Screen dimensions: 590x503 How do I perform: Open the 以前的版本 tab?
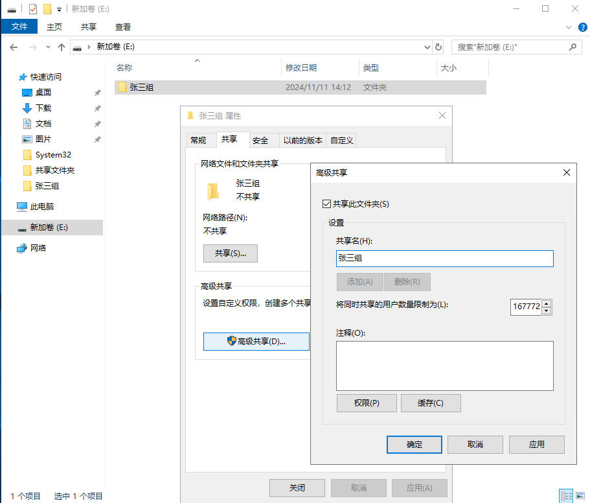click(x=303, y=141)
